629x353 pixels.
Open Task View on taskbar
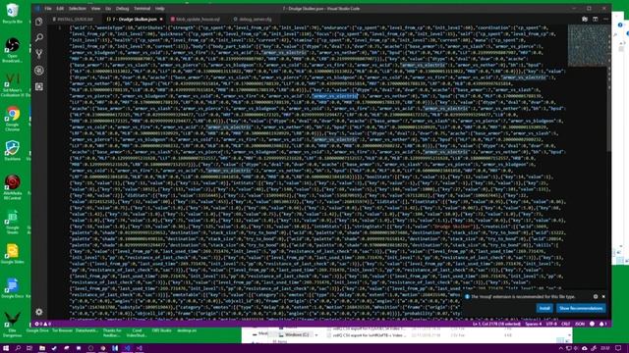pyautogui.click(x=29, y=348)
